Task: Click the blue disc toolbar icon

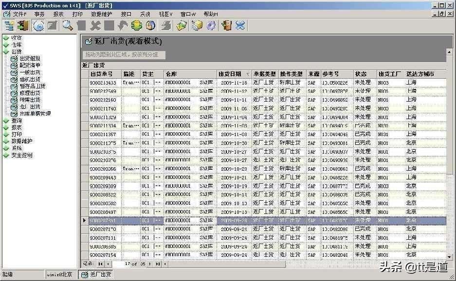Action: pyautogui.click(x=38, y=26)
